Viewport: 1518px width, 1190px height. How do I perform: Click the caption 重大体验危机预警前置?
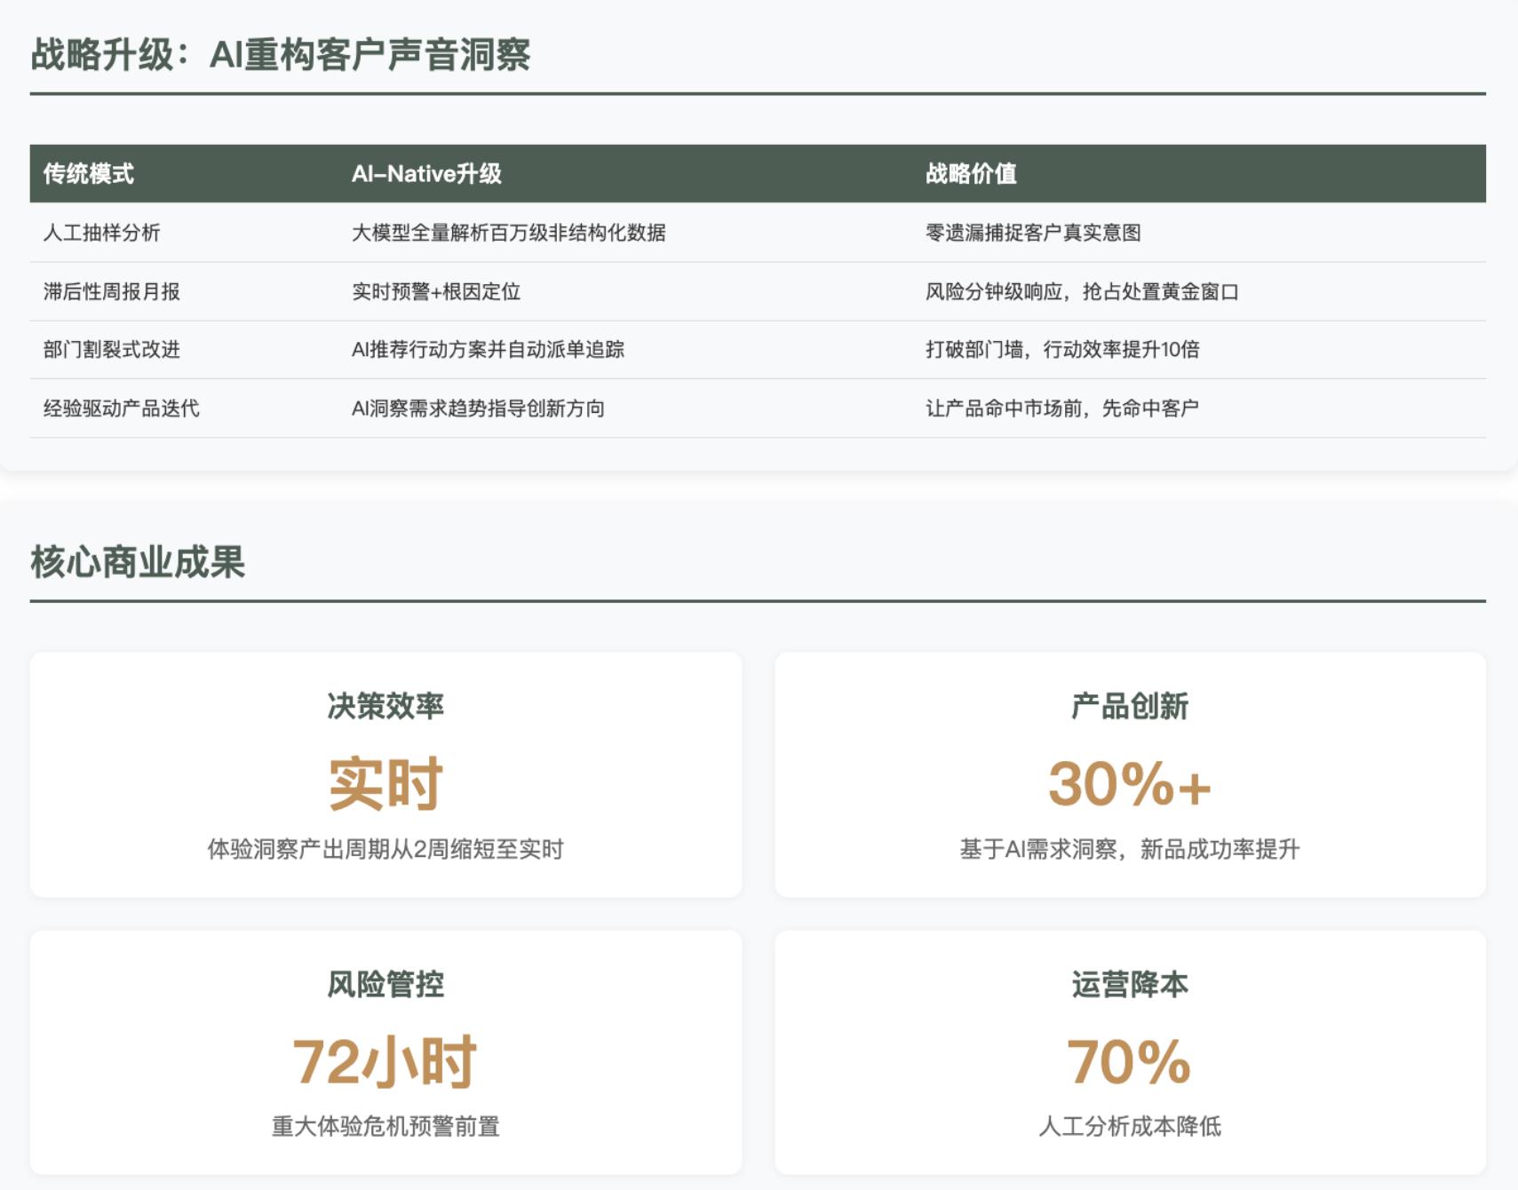tap(385, 1126)
